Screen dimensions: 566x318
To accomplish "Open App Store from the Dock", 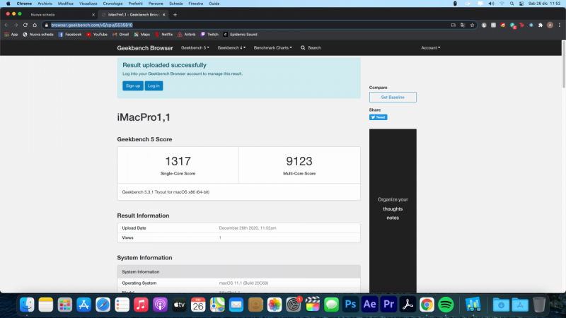I will coord(83,305).
